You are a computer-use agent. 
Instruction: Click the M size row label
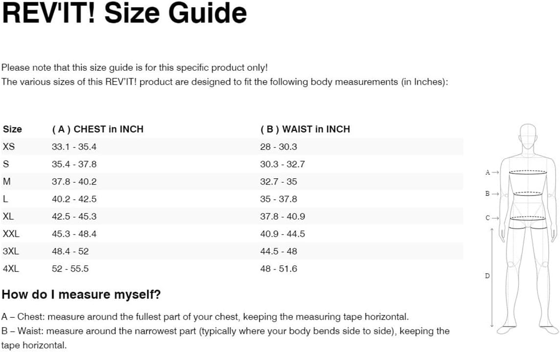pyautogui.click(x=6, y=182)
